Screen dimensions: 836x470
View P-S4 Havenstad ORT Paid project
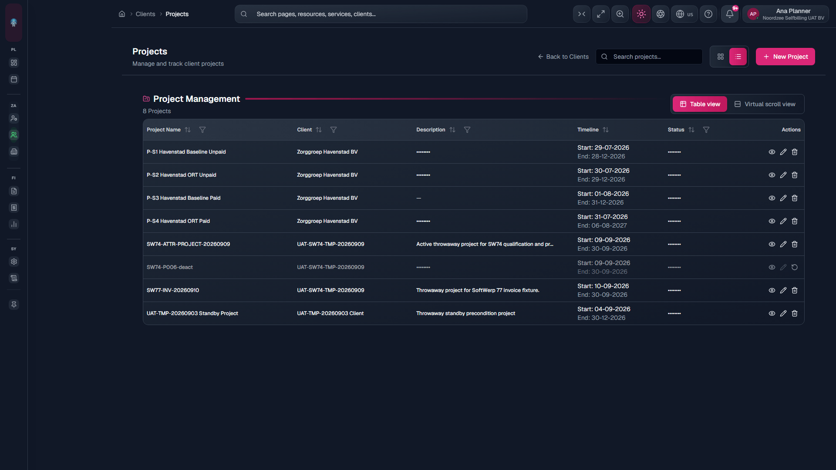click(x=772, y=221)
